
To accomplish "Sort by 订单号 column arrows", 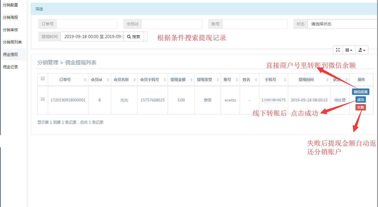I will (x=85, y=80).
